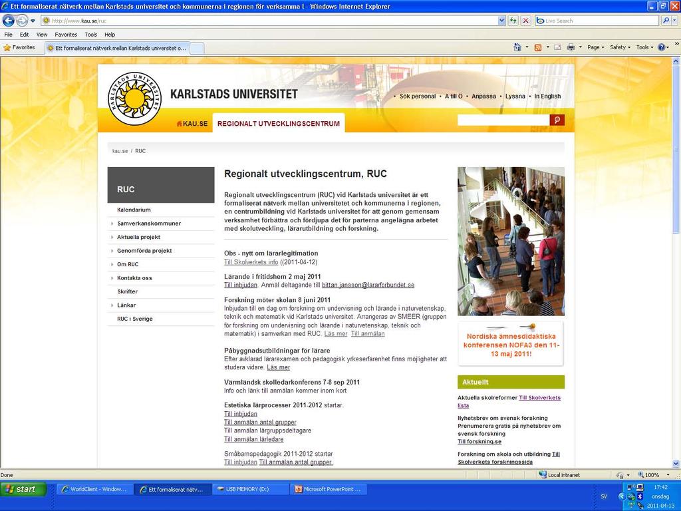Click Till anmälan lärledare link
Viewport: 681px width, 511px height.
(x=253, y=439)
